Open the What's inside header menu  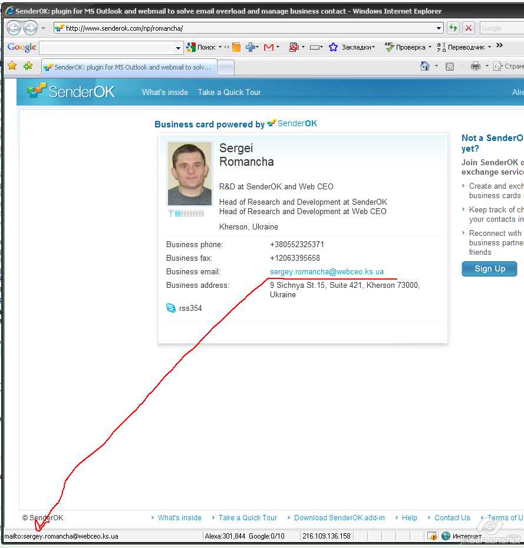click(x=165, y=92)
